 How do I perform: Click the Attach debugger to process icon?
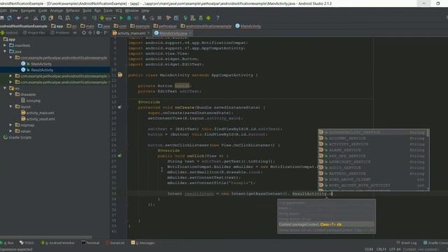click(x=144, y=18)
